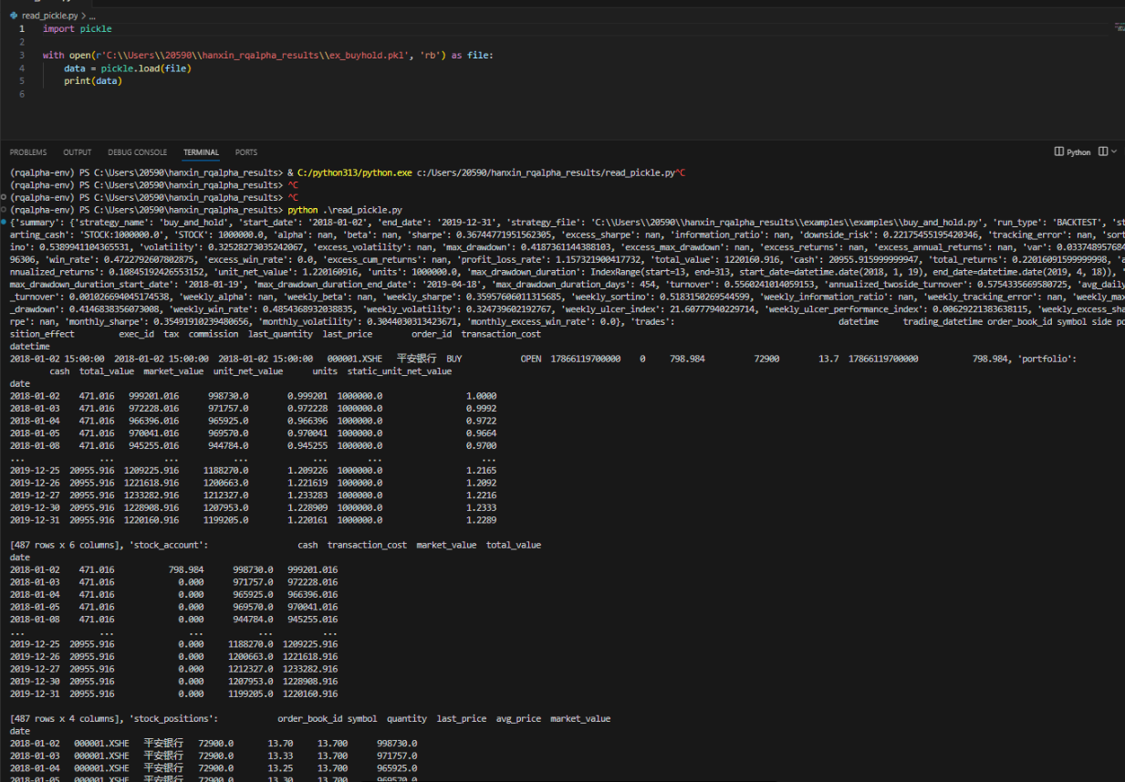Click the 'print(data)' code line
Image resolution: width=1125 pixels, height=782 pixels.
tap(93, 81)
